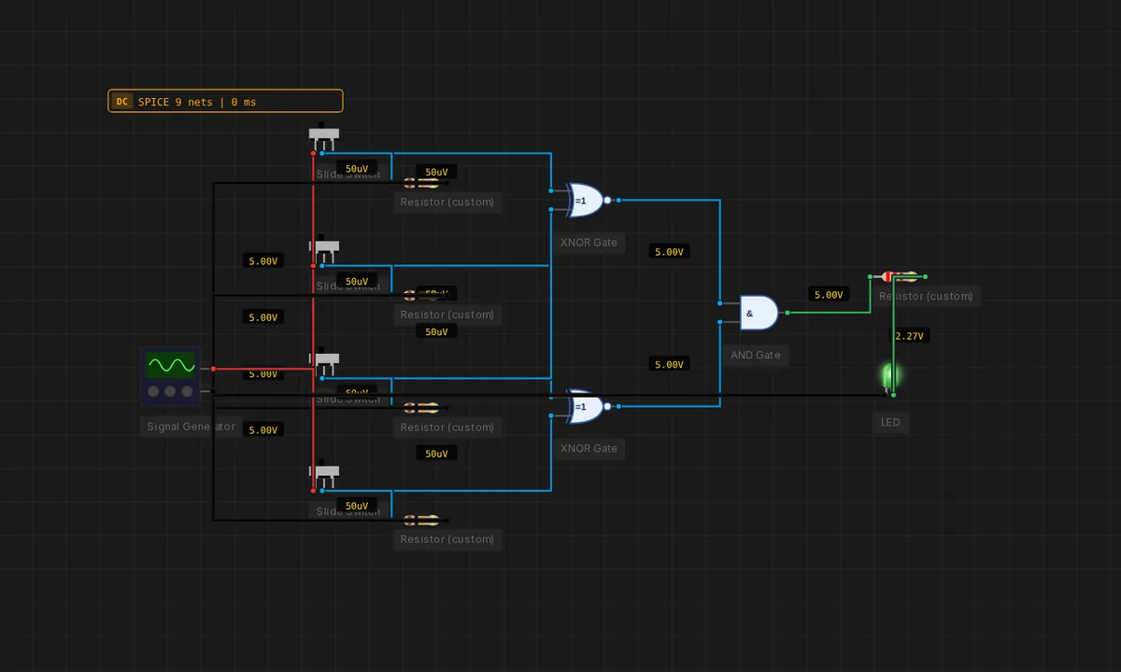Select the resistor under the topmost slide switch

click(420, 183)
